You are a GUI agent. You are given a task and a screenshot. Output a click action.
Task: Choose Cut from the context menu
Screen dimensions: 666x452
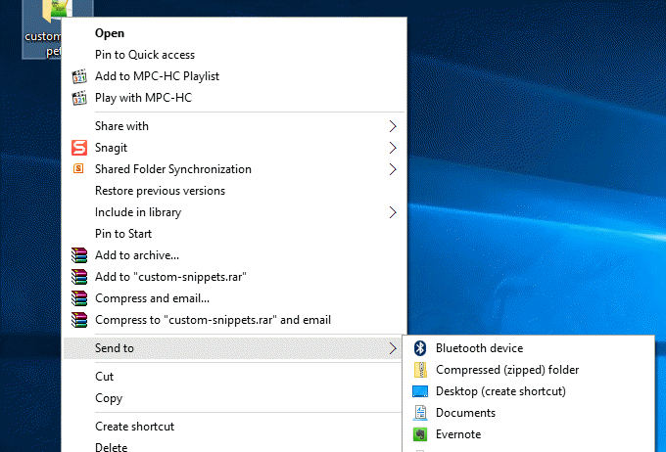[x=233, y=377]
